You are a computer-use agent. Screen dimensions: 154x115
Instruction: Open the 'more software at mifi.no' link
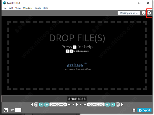point(77,69)
